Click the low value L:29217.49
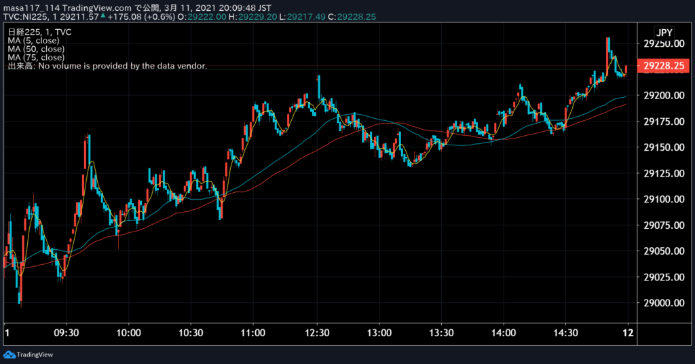The image size is (695, 364). (x=302, y=17)
